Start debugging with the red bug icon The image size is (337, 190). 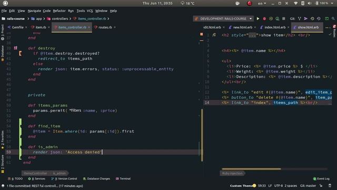tap(264, 19)
